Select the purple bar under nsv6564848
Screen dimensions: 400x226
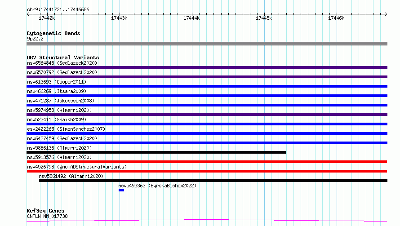207,67
